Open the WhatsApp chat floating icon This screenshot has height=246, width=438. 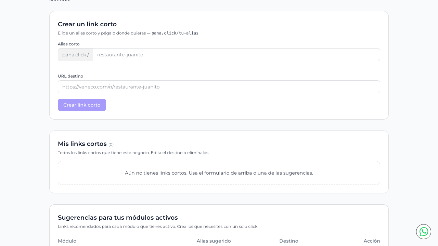(x=424, y=232)
